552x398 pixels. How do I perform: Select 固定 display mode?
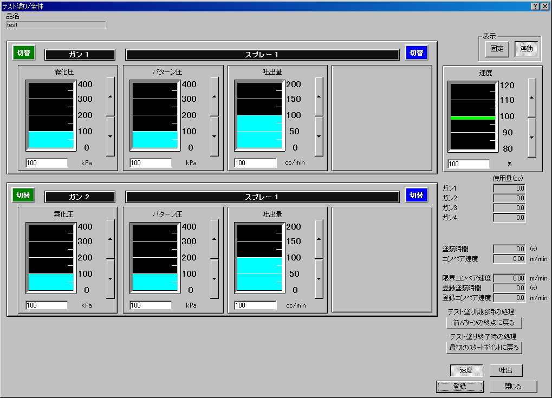click(x=497, y=49)
